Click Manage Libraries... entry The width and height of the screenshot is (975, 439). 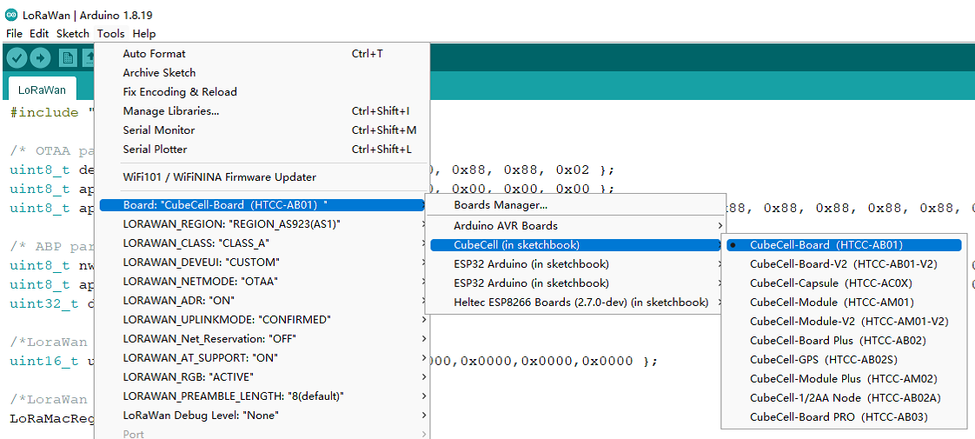[170, 111]
